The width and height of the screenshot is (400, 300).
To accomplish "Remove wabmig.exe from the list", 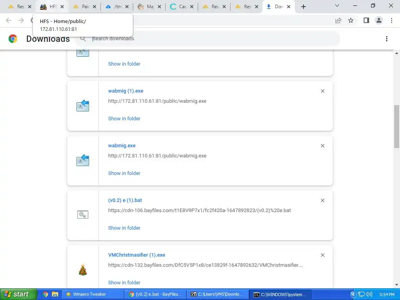I will [322, 146].
